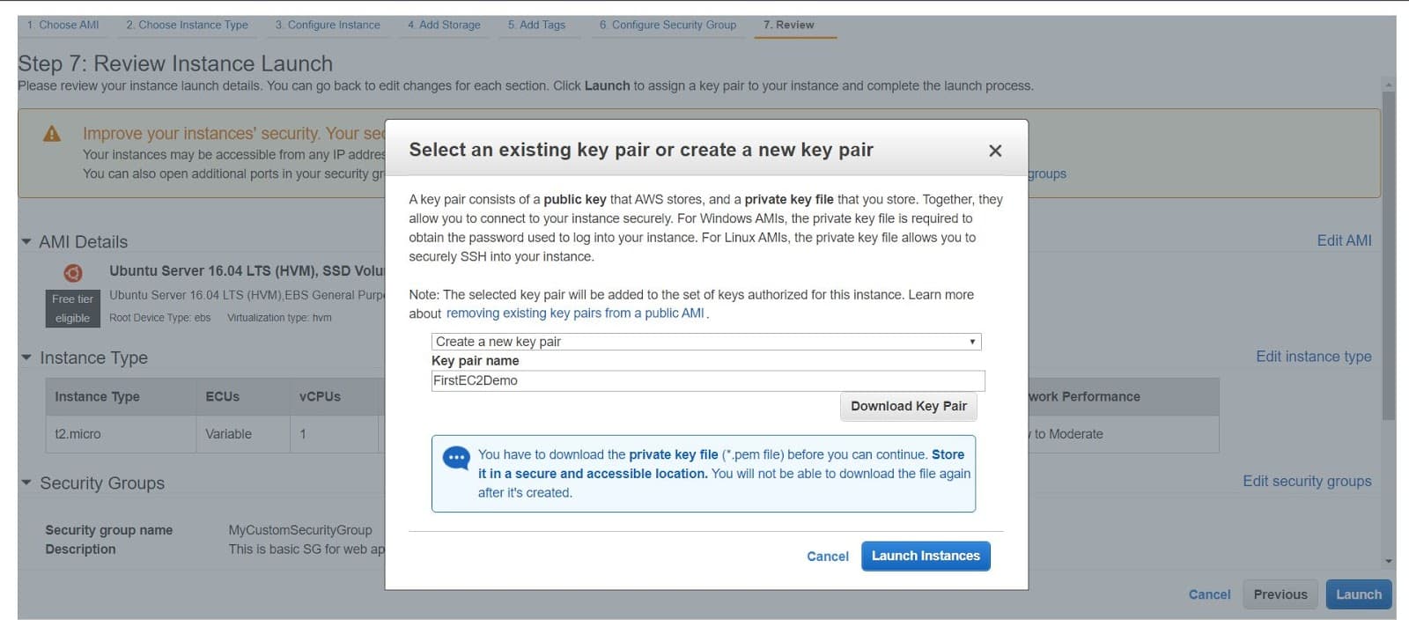Open the Create a new key pair dropdown
Image resolution: width=1409 pixels, height=627 pixels.
pos(706,342)
